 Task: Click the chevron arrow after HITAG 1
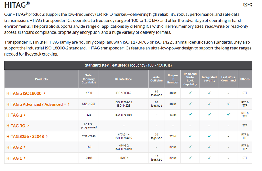coord(25,158)
